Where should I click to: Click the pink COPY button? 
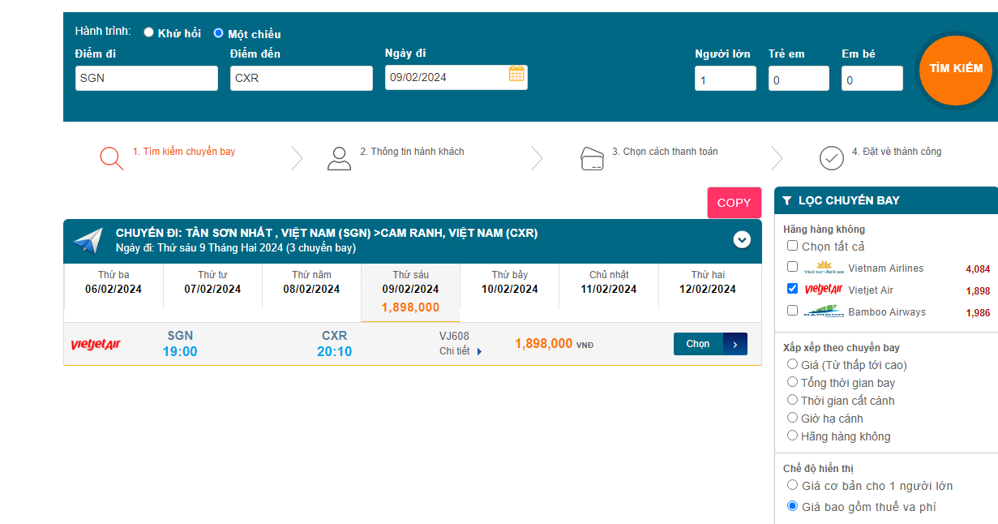pyautogui.click(x=734, y=203)
